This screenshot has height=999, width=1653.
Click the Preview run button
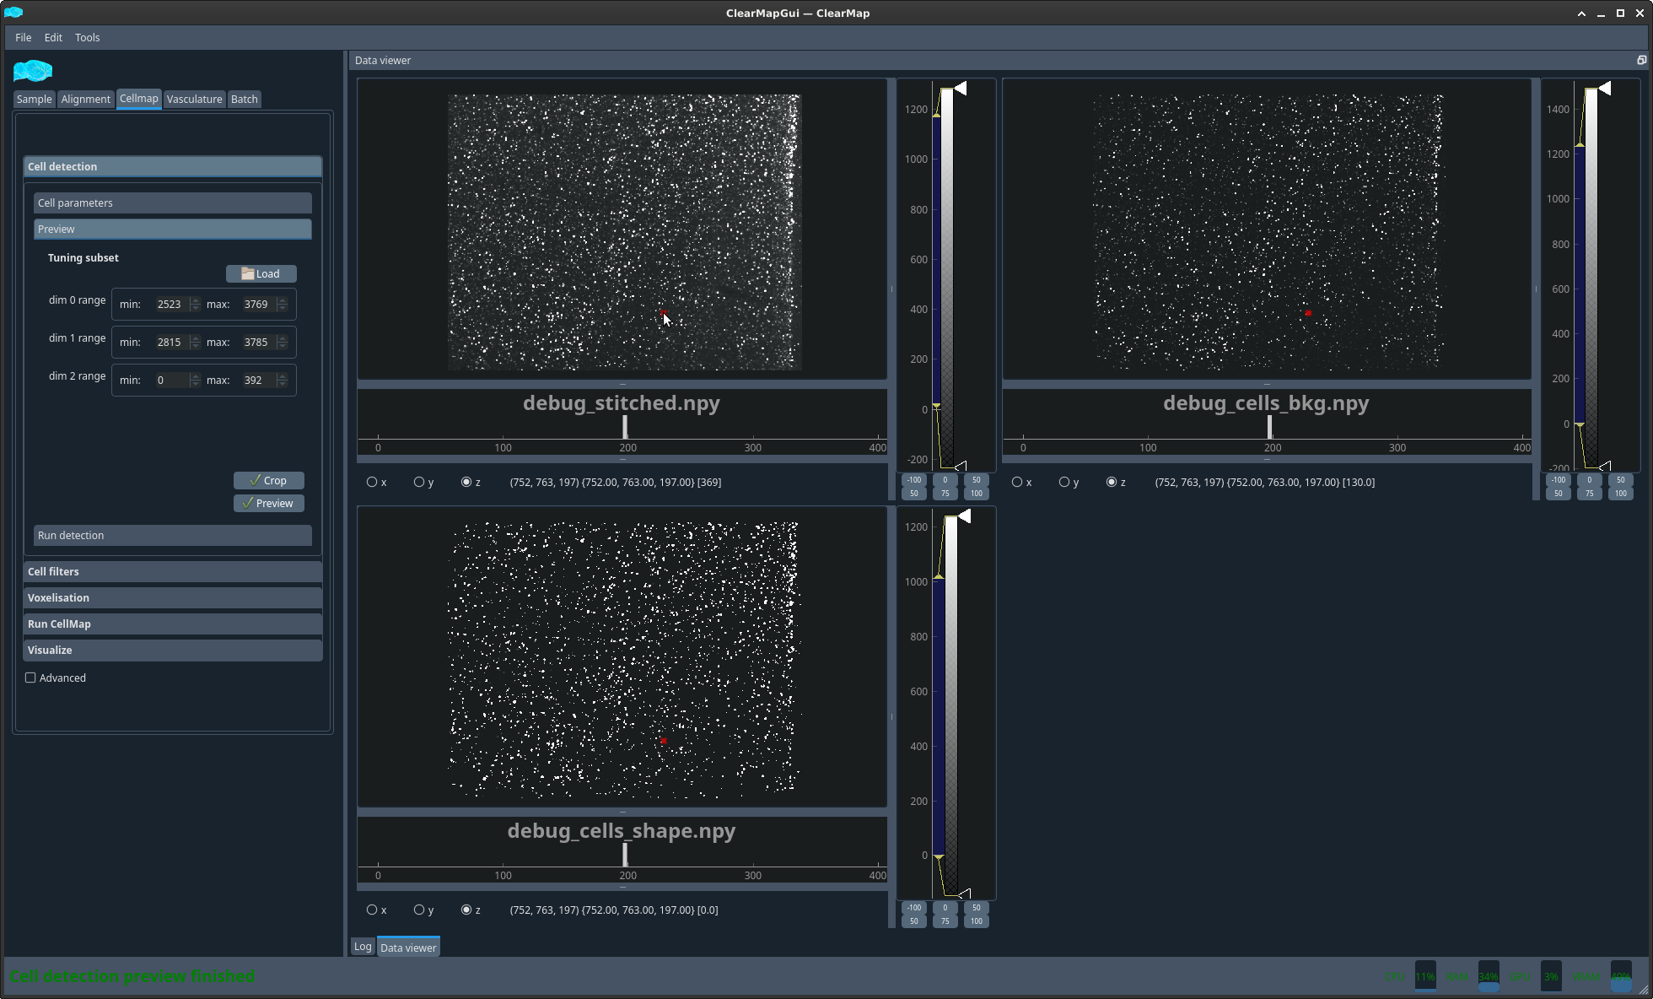[269, 503]
